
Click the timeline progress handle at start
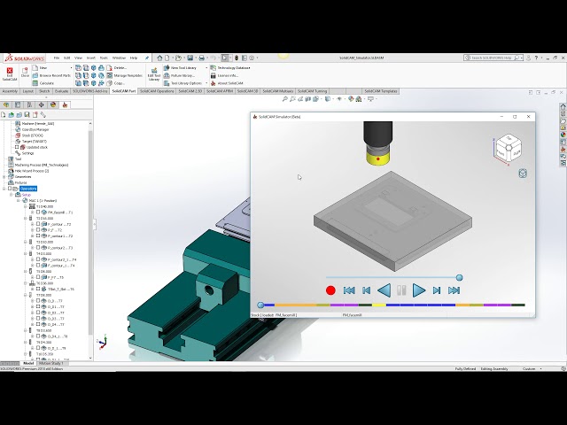(260, 305)
